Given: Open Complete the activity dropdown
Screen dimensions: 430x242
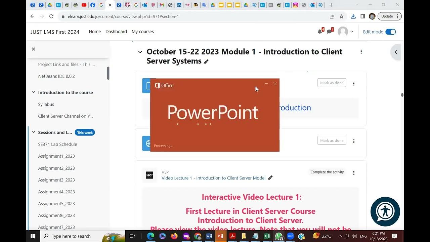Looking at the screenshot, I should 327,172.
